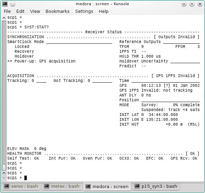Screen dimensions: 205x193
Task: Open the Edit menu
Action: point(20,11)
